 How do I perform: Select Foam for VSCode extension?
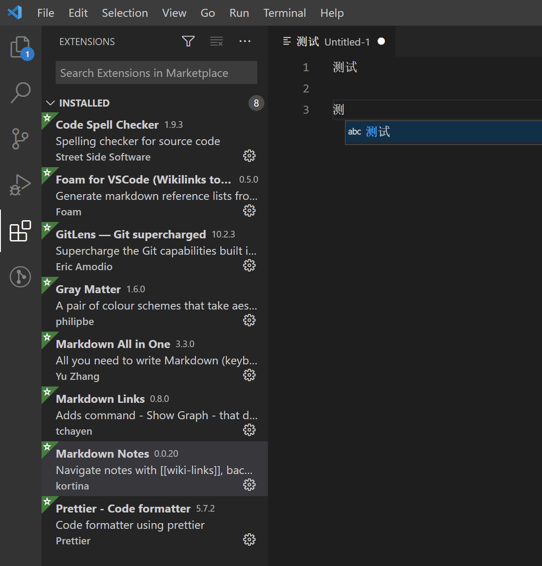[155, 195]
